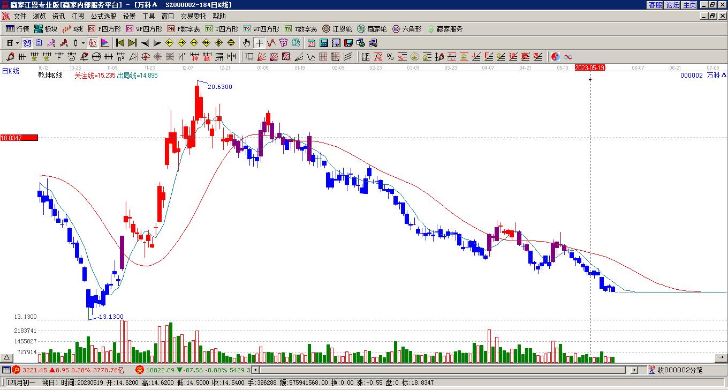This screenshot has width=728, height=390.
Task: Click the floppy disk save icon
Action: coord(348,43)
